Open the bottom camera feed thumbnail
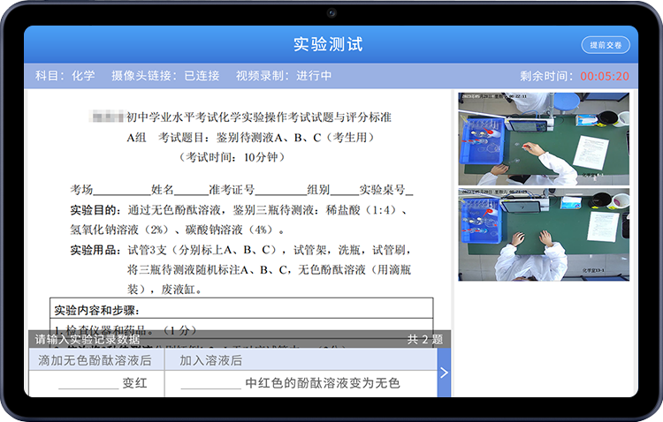Screen dimensions: 663x422 pos(544,235)
